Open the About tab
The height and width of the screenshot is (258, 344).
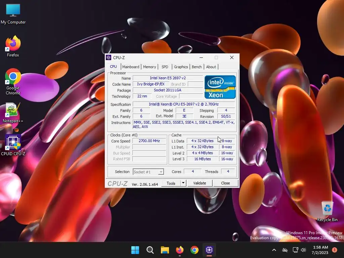click(211, 67)
